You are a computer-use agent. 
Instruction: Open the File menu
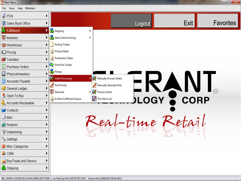tap(4, 8)
